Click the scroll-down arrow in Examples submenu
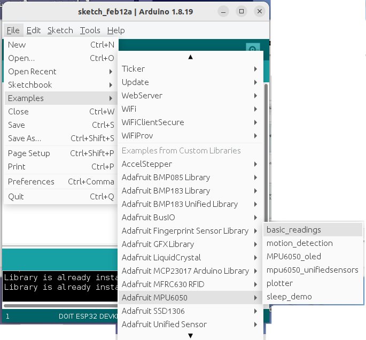The width and height of the screenshot is (366, 340). click(190, 336)
